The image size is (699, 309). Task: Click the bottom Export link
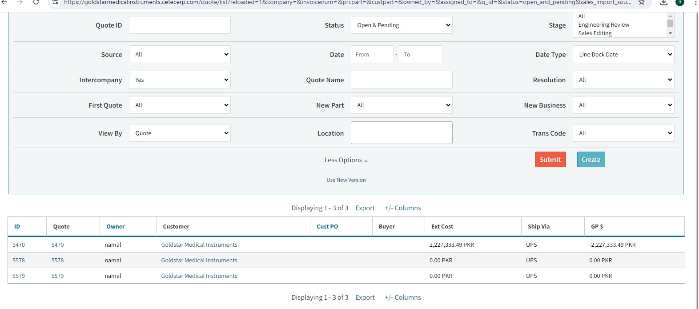[x=365, y=297]
